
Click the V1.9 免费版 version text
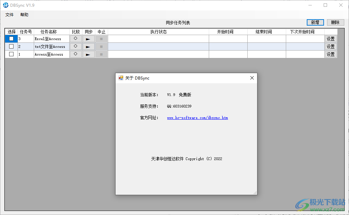coord(179,95)
